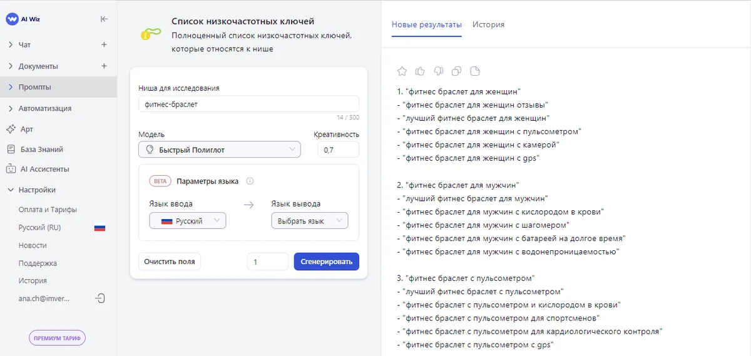Screen dimensions: 751x356
Task: Open the input language dropdown Русский
Action: coord(188,221)
